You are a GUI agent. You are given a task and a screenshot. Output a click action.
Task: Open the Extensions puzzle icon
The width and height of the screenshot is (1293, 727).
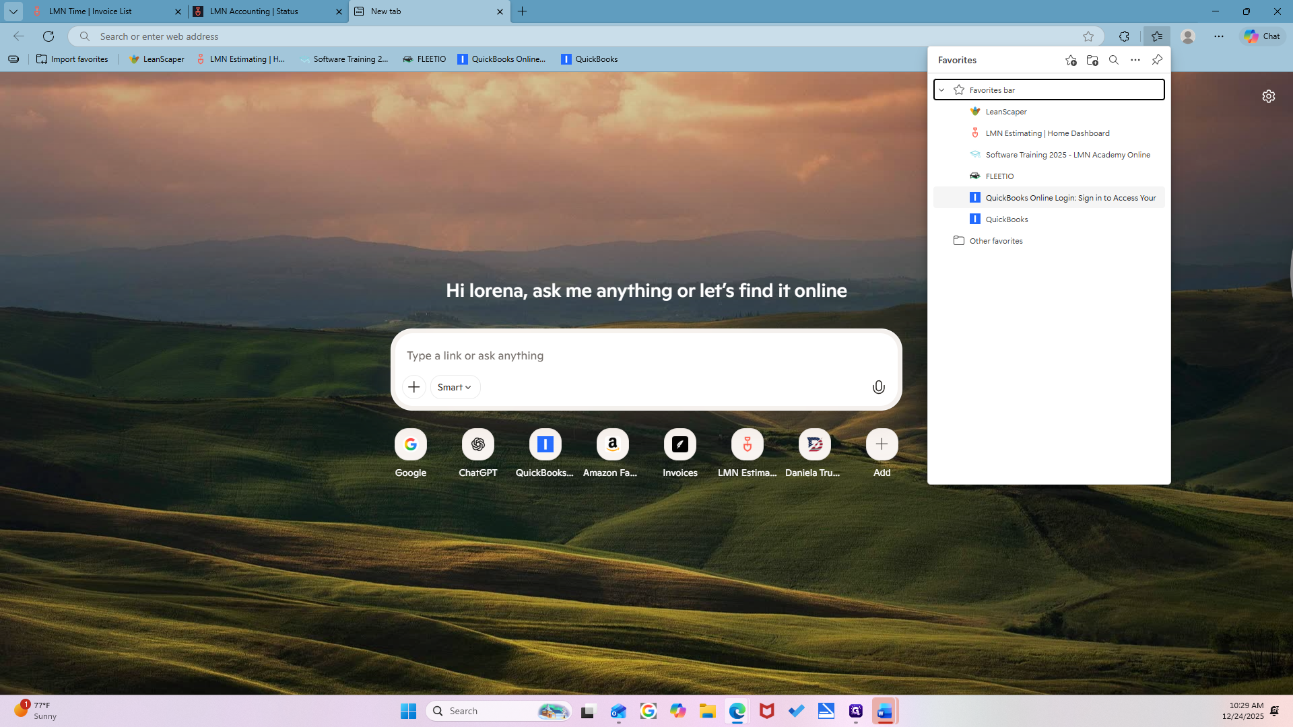[x=1124, y=36]
